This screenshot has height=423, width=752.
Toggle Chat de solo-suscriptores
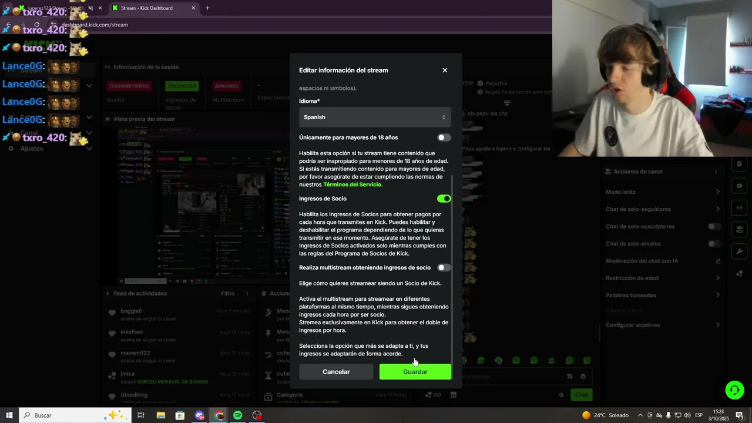pyautogui.click(x=714, y=226)
